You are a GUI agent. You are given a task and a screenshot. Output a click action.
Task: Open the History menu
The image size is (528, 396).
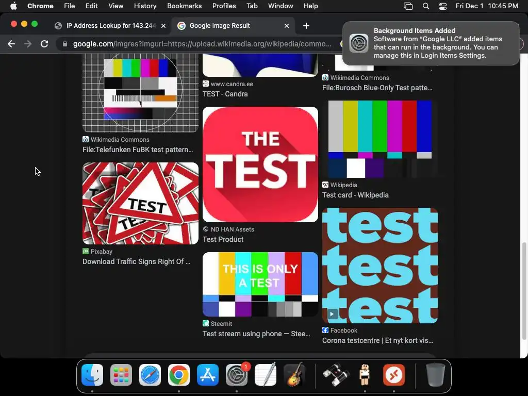coord(145,6)
